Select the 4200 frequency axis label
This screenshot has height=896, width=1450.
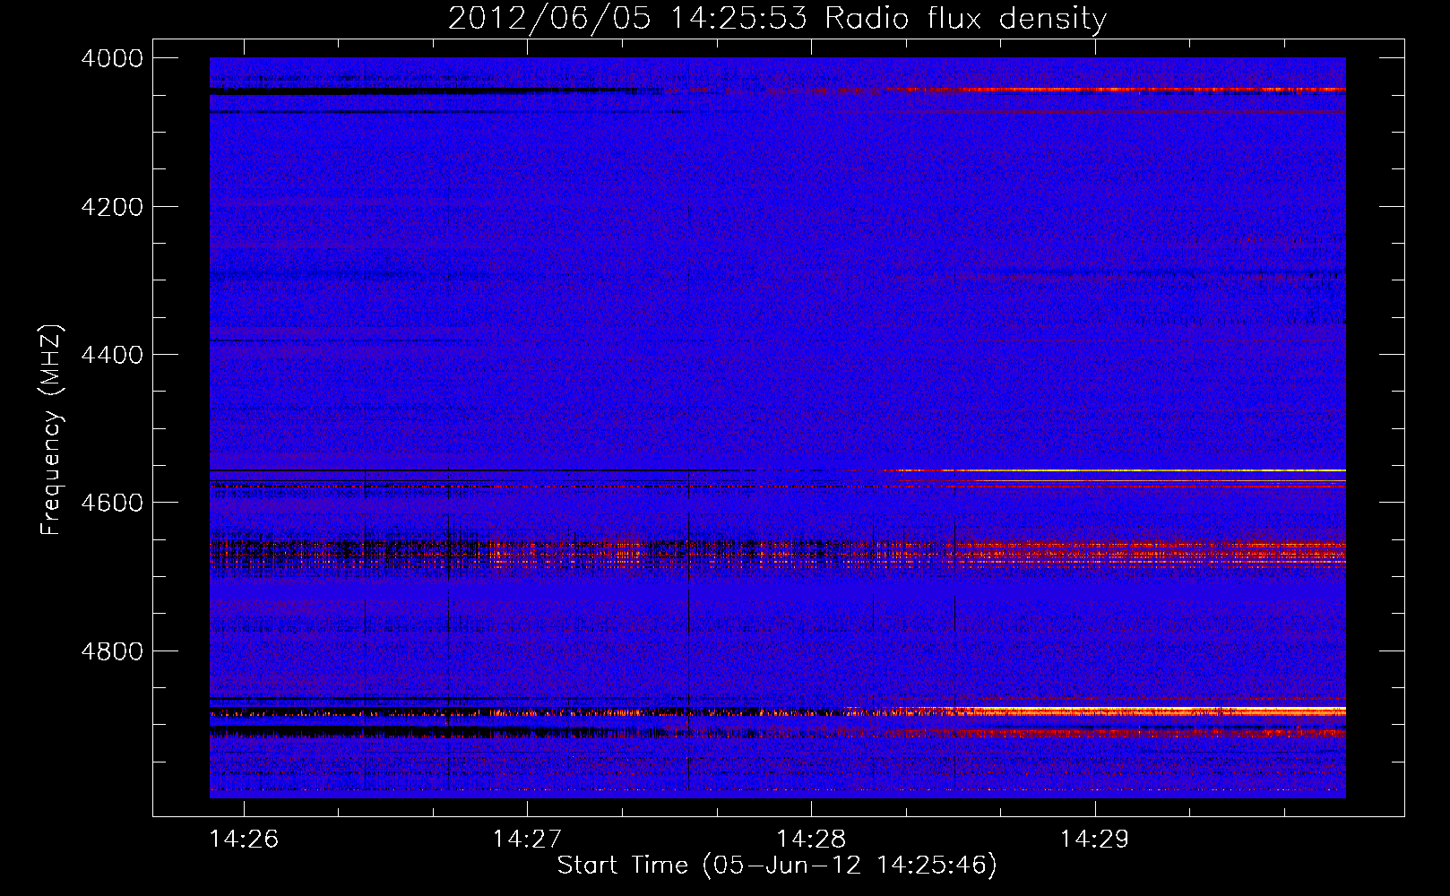[111, 207]
